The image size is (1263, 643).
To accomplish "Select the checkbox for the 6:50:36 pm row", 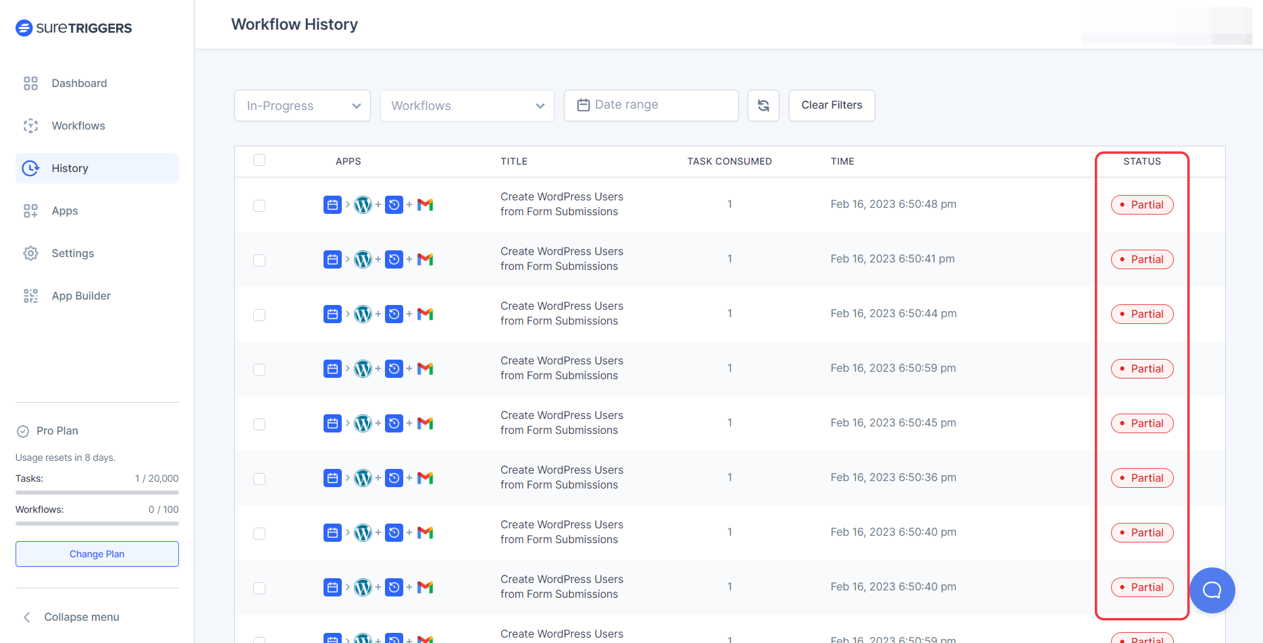I will tap(259, 479).
